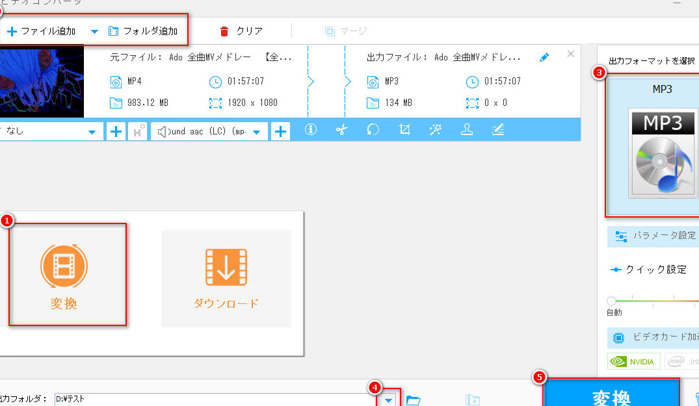Remove the Ado file with X icon
The height and width of the screenshot is (406, 699).
(571, 54)
